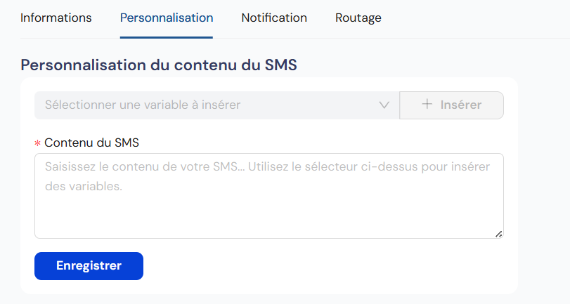Click the white card area right of Enregistrer

coord(327,266)
